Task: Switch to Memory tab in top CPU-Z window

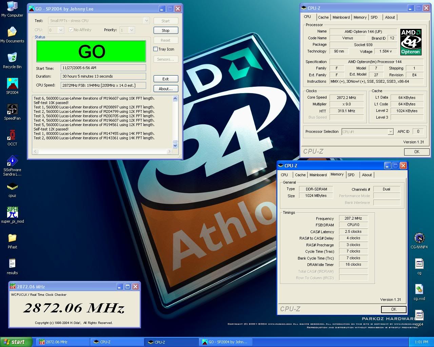Action: 360,17
